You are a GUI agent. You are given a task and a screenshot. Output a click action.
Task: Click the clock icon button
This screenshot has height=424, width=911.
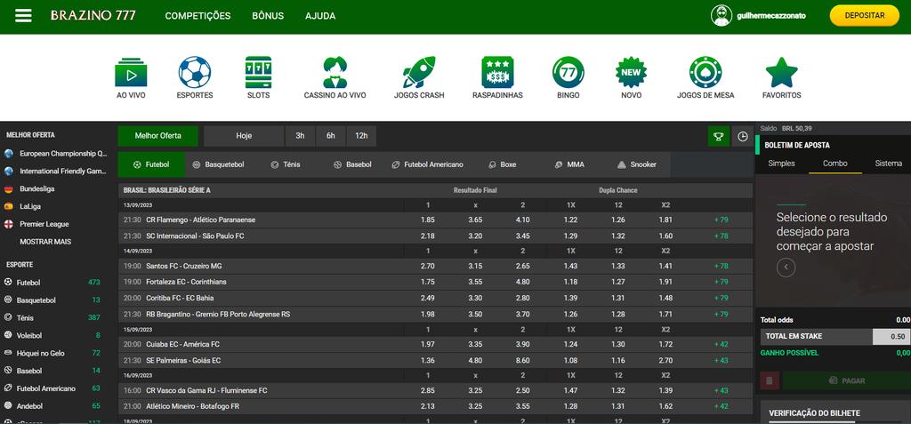pos(742,136)
